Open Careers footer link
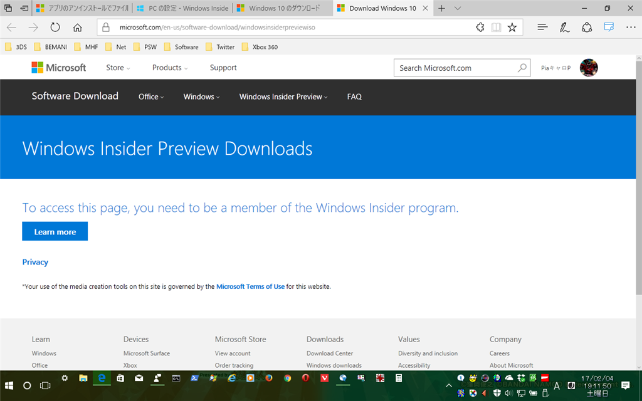642x401 pixels. click(500, 353)
